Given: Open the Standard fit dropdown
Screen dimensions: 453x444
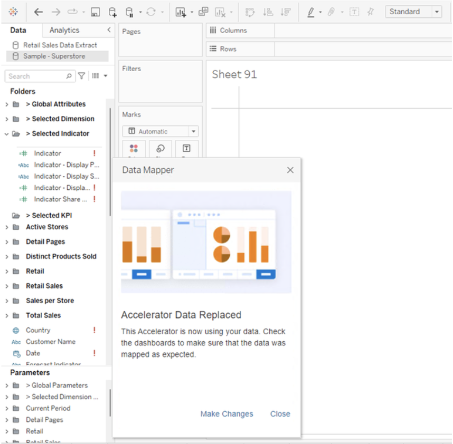Looking at the screenshot, I should [x=413, y=12].
